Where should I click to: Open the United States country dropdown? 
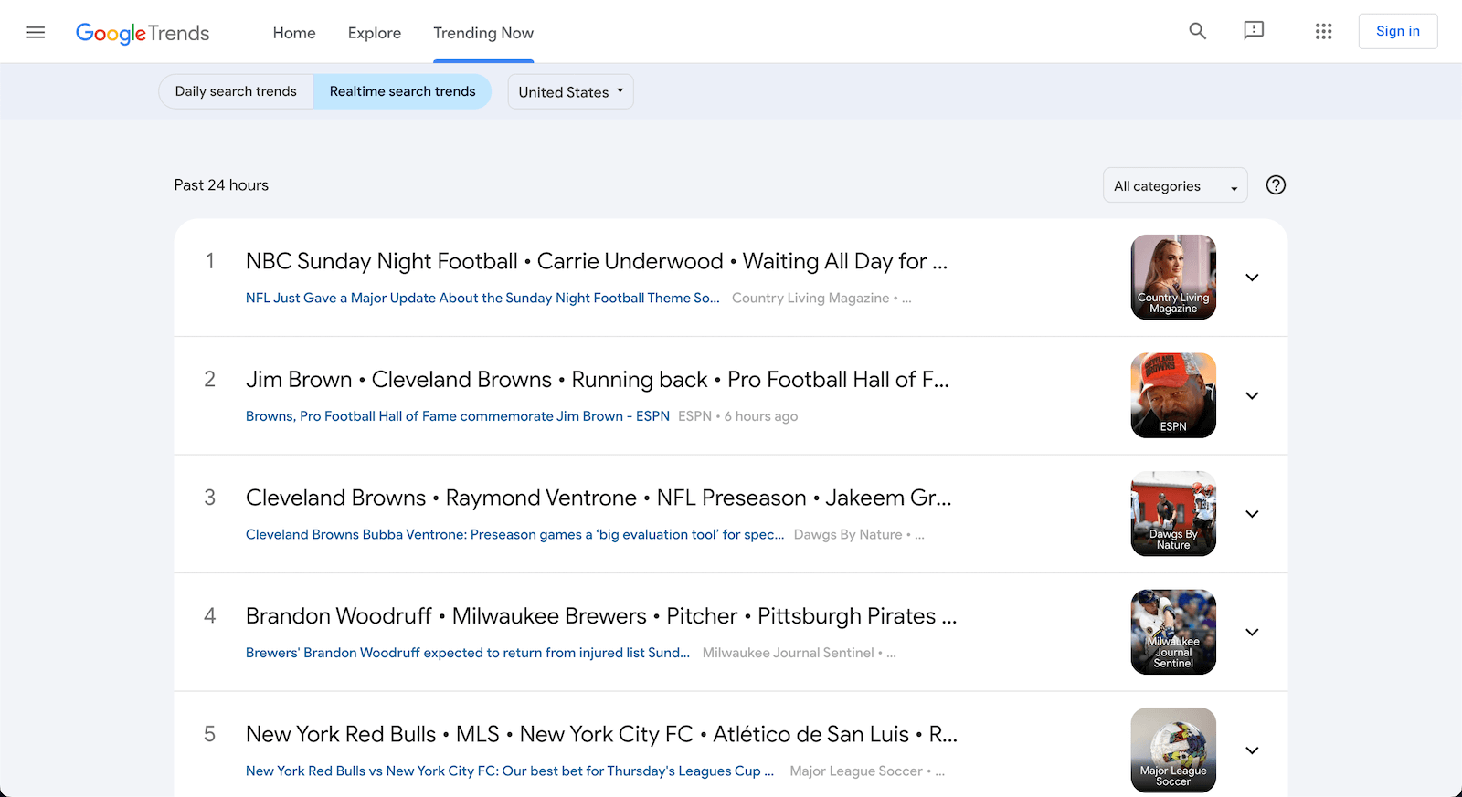point(570,91)
